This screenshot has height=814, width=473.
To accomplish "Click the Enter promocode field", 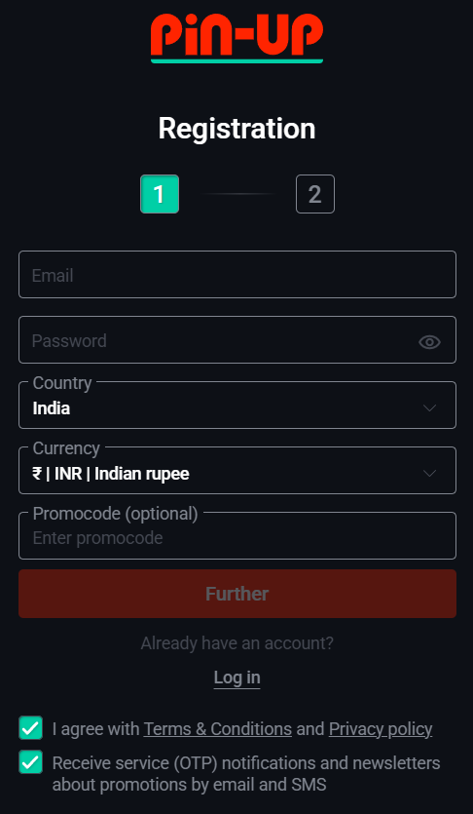I will click(237, 536).
